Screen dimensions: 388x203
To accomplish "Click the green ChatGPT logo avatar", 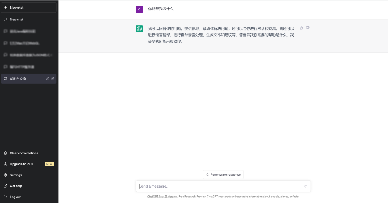I will coord(139,29).
